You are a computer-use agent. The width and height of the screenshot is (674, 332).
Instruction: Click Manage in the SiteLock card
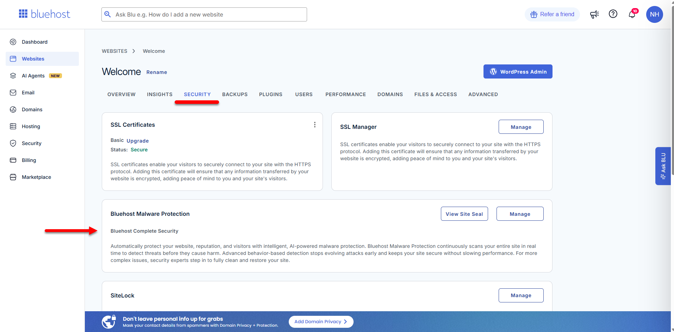tap(521, 295)
